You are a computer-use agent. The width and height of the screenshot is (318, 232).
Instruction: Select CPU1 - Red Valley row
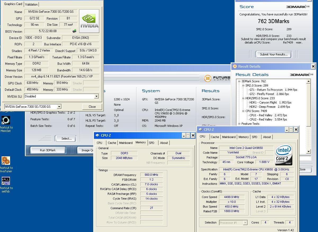tap(268, 115)
